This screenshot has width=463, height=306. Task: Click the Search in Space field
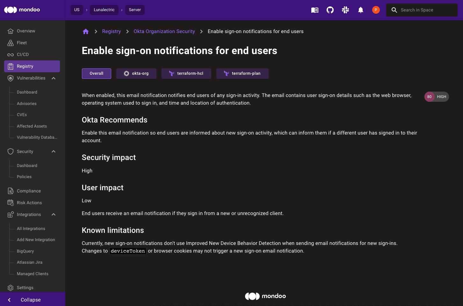pyautogui.click(x=425, y=10)
